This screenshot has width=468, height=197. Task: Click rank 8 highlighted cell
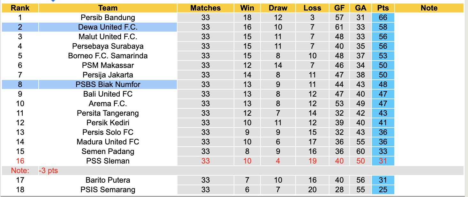(20, 84)
